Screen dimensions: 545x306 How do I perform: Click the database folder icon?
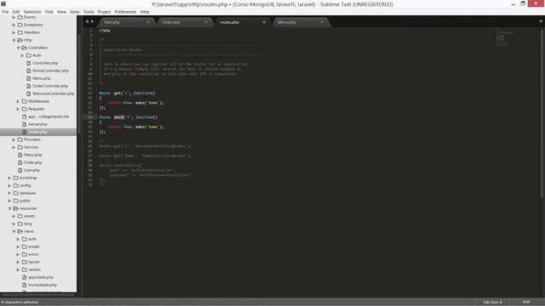coord(16,193)
